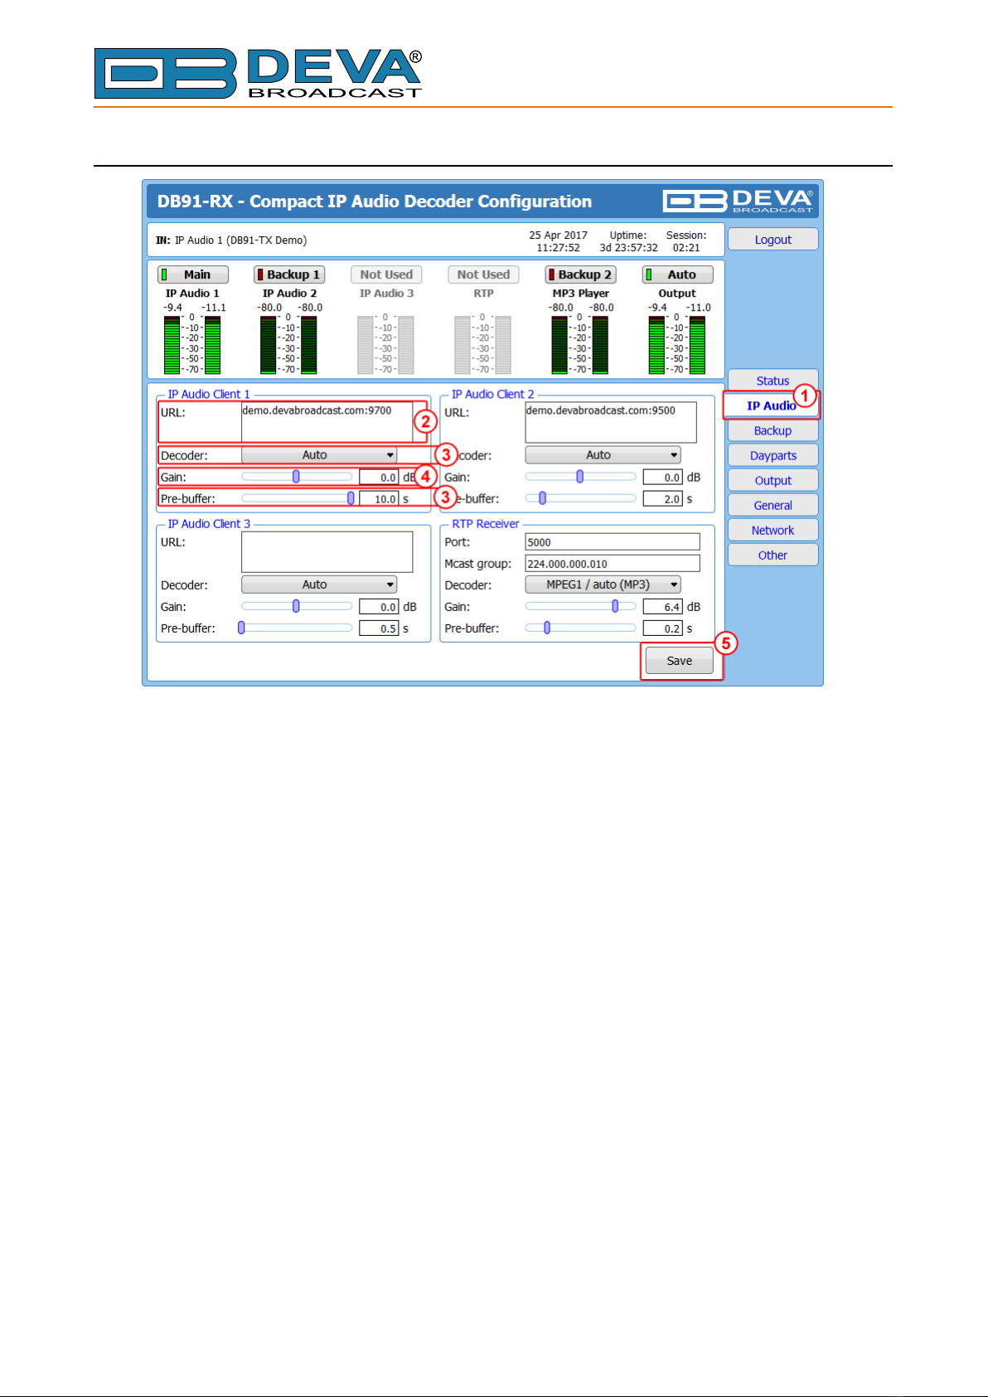Click the RTP Receiver Gain slider
The image size is (988, 1397).
[580, 606]
